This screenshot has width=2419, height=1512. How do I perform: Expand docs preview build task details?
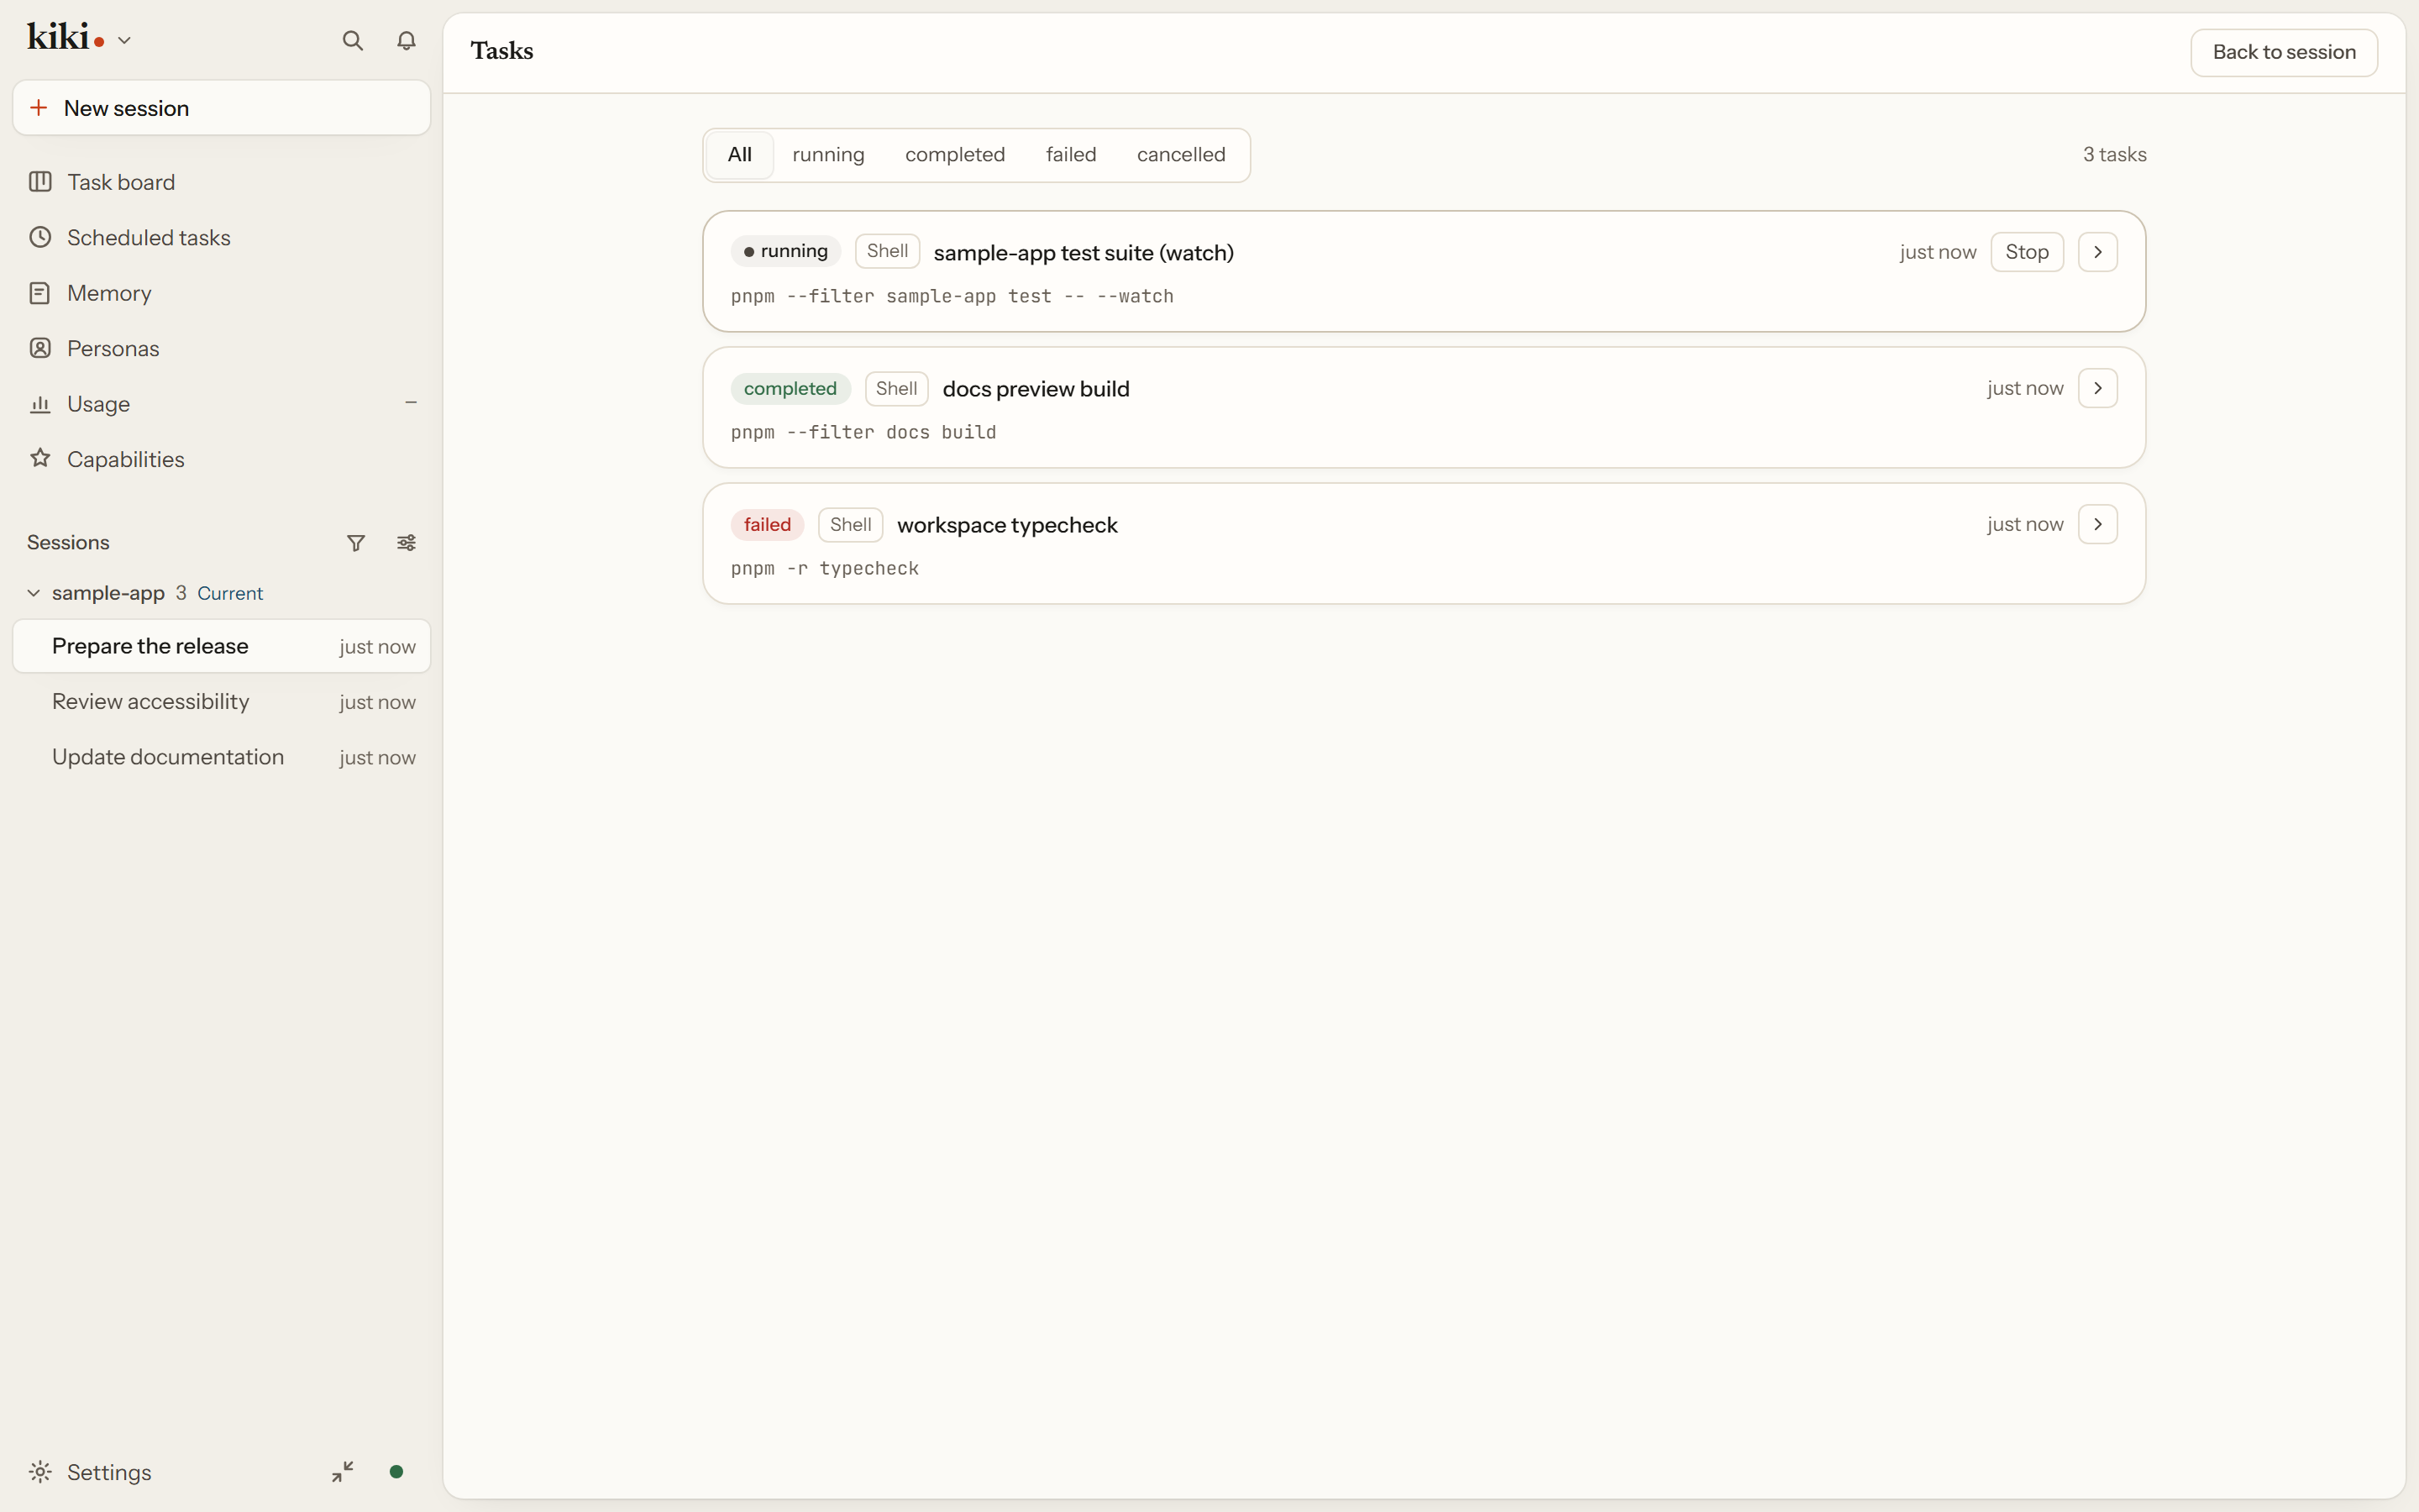click(x=2097, y=388)
